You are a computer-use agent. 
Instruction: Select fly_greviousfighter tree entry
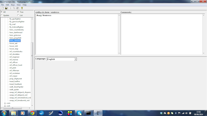(x=17, y=22)
